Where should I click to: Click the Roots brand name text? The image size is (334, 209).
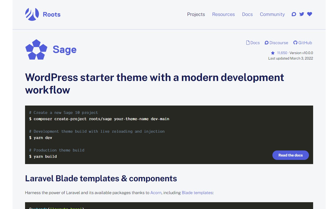(x=52, y=14)
